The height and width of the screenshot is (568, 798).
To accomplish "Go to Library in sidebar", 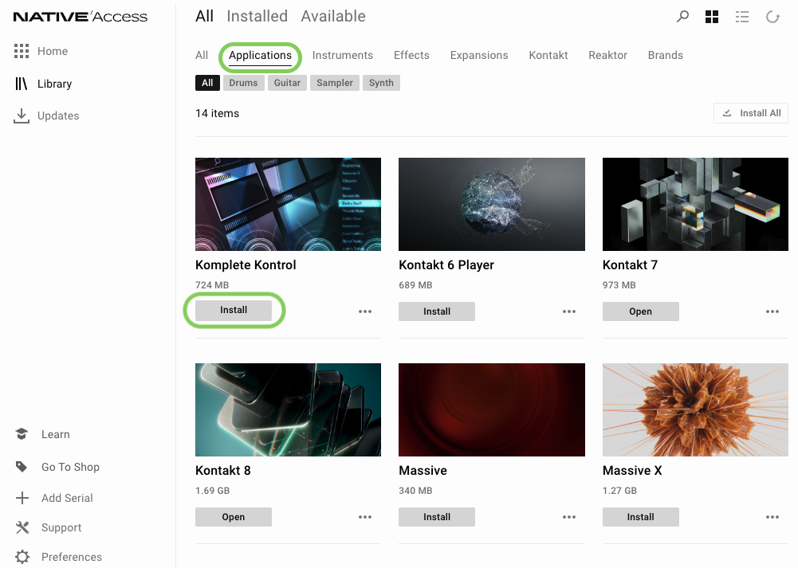I will pos(54,84).
